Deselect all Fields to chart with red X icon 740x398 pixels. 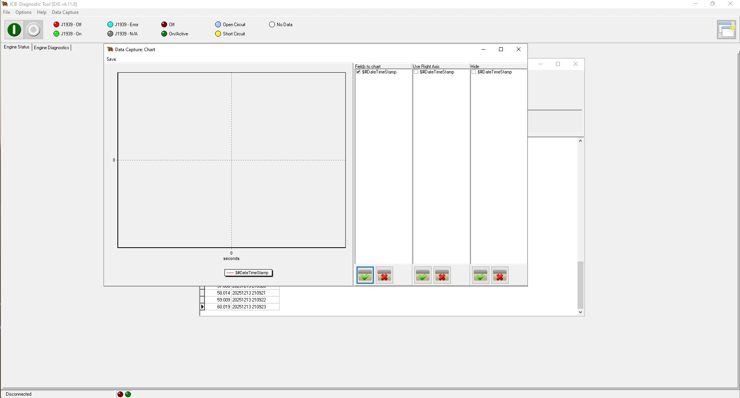point(384,275)
